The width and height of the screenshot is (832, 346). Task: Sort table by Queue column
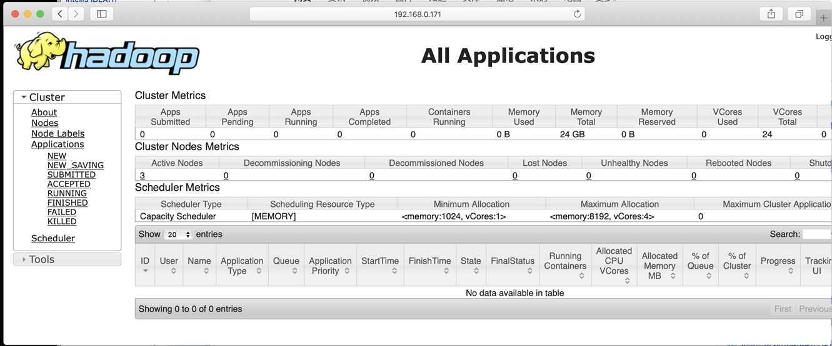click(286, 265)
